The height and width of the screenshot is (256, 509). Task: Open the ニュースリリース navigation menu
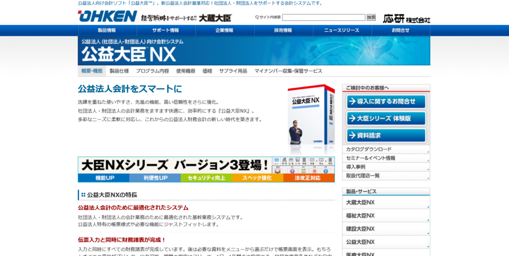[x=342, y=30]
